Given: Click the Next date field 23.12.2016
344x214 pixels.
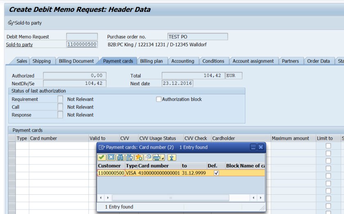Looking at the screenshot, I should click(x=177, y=84).
